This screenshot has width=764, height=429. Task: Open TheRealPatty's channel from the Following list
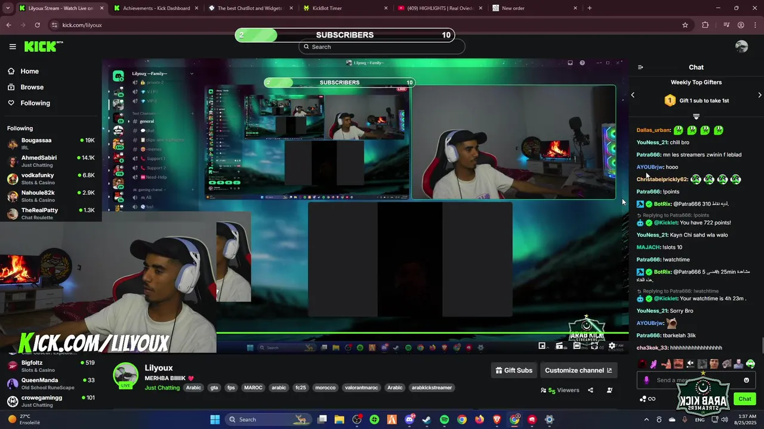pyautogui.click(x=51, y=213)
